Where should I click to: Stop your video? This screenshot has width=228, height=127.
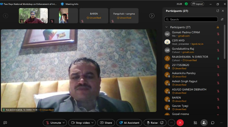pos(80,123)
